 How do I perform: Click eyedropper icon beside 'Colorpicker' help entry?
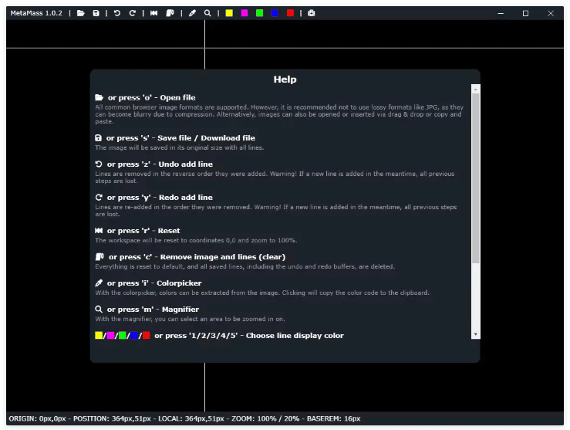pyautogui.click(x=99, y=283)
